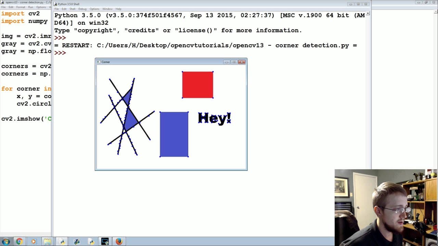Click the 'cv2.imshow(' code line

point(26,119)
